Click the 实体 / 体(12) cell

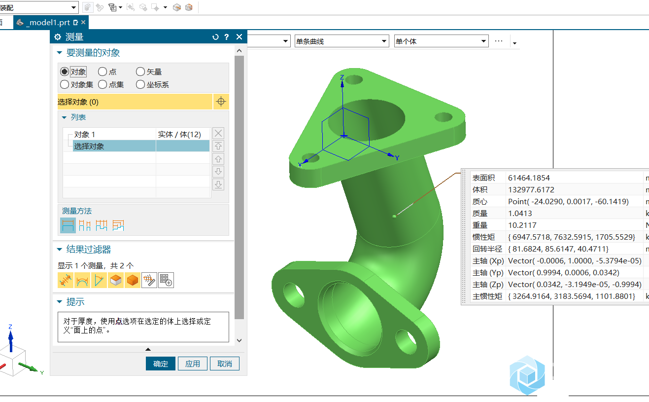182,134
